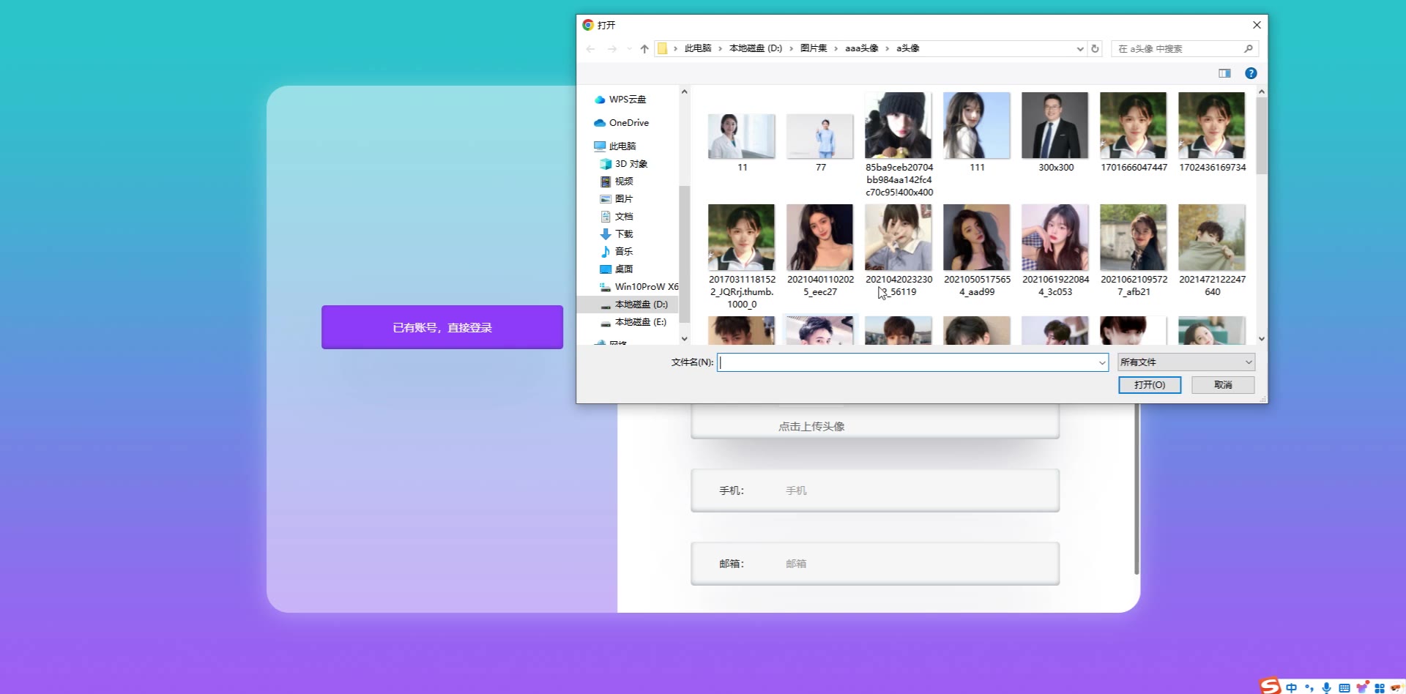Click 本地磁盘 (D:) breadcrumb in address bar

[756, 48]
